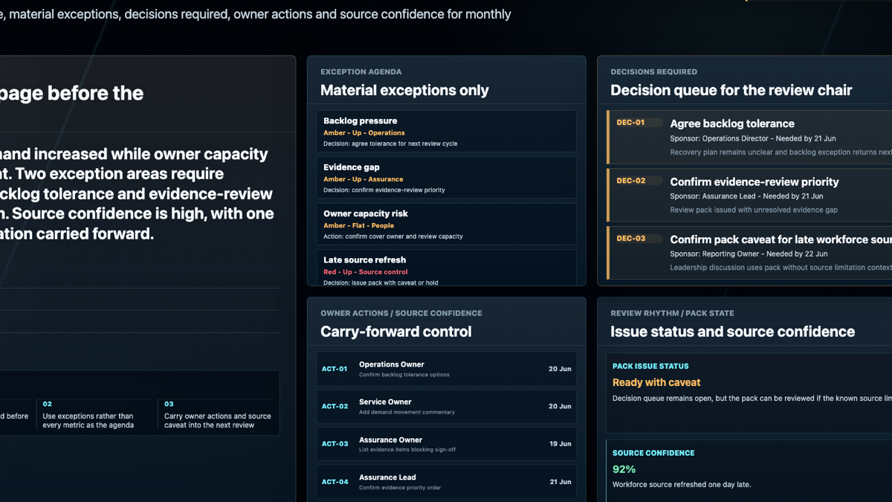The image size is (892, 502).
Task: Click the Red - Up - Source control tag
Action: click(366, 272)
